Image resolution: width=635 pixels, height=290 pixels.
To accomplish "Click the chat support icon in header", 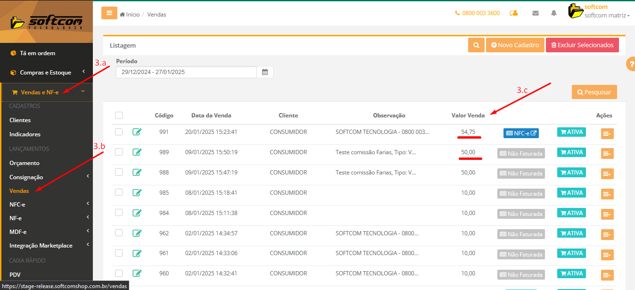I will tap(514, 13).
